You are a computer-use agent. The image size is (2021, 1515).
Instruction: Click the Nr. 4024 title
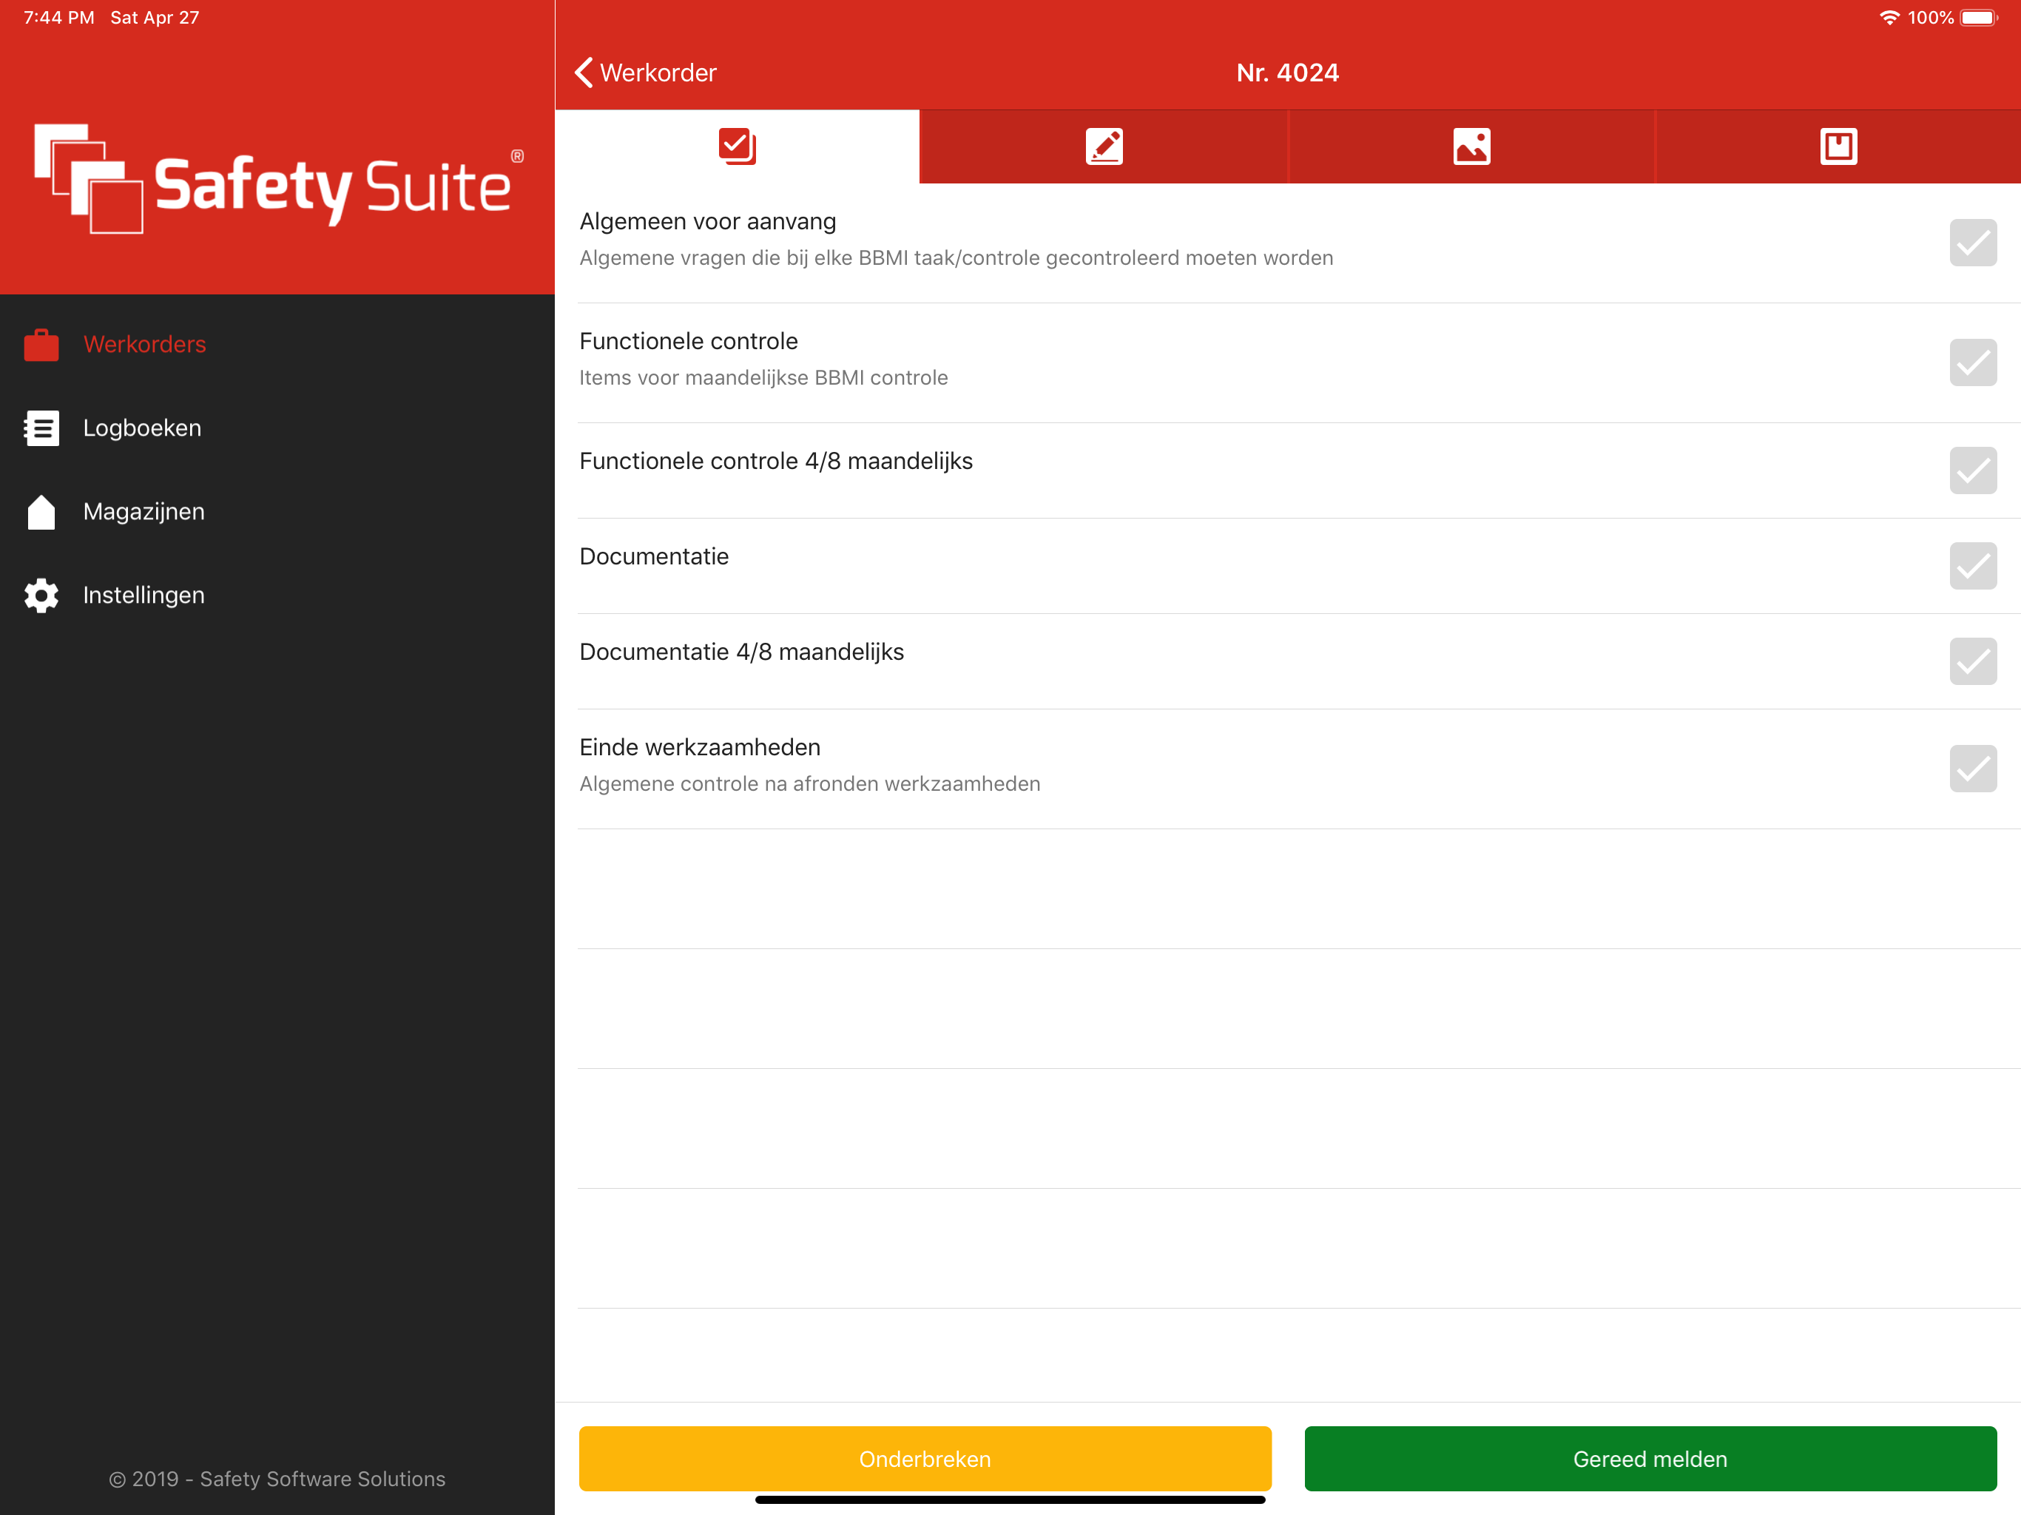click(x=1287, y=72)
